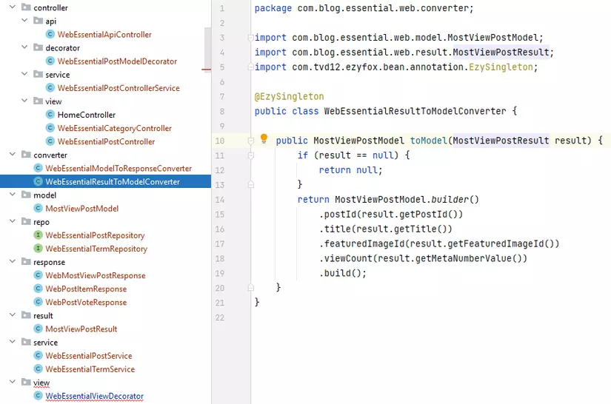
Task: Click the project tree scrollbar thumb
Action: pos(207,50)
